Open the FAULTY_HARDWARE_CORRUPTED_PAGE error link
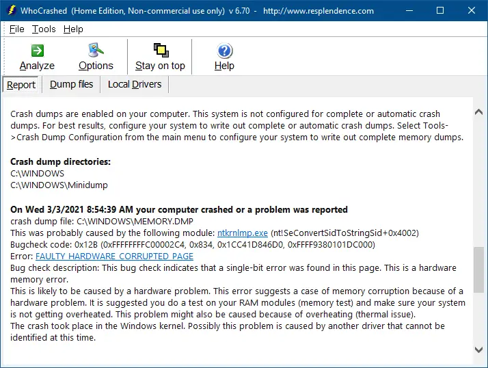The image size is (488, 368). point(114,256)
